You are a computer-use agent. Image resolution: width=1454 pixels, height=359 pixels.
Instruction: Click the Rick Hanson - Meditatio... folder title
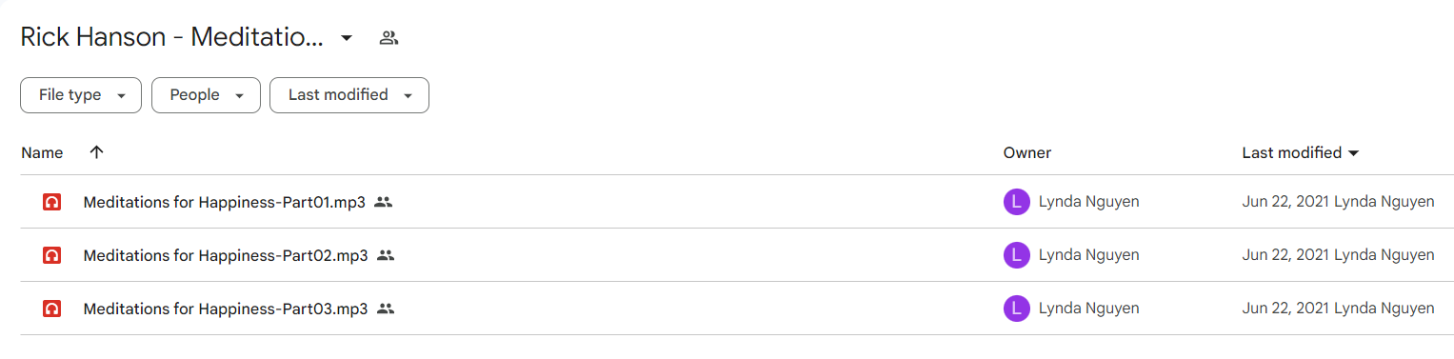point(172,38)
